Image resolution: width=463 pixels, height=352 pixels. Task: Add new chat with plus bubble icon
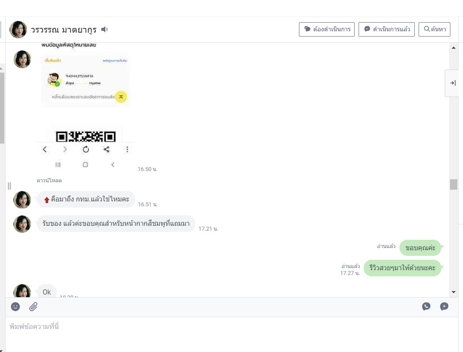click(x=444, y=306)
